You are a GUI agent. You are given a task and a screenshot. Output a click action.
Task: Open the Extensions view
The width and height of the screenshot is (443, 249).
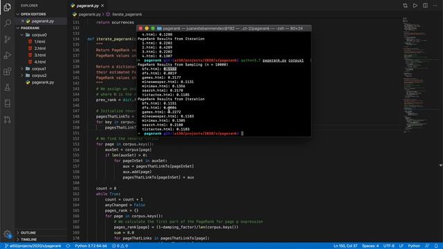(x=8, y=71)
